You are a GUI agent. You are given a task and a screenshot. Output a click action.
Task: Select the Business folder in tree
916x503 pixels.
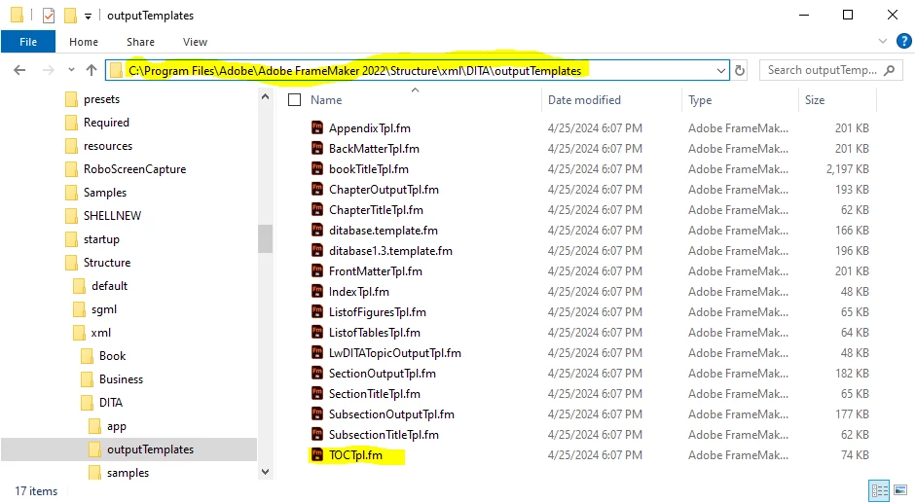click(121, 379)
